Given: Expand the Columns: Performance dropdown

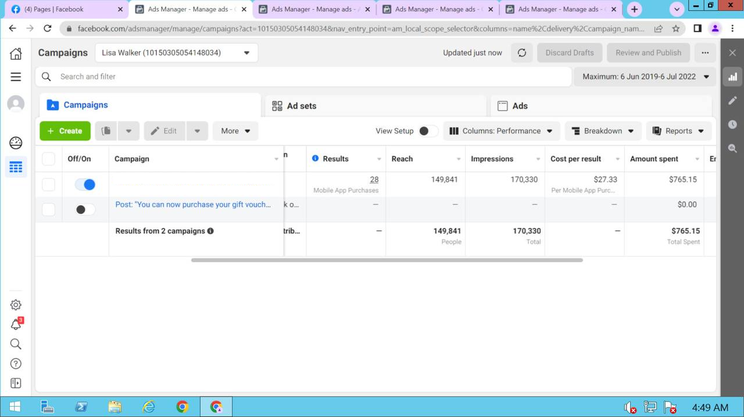Looking at the screenshot, I should 502,131.
